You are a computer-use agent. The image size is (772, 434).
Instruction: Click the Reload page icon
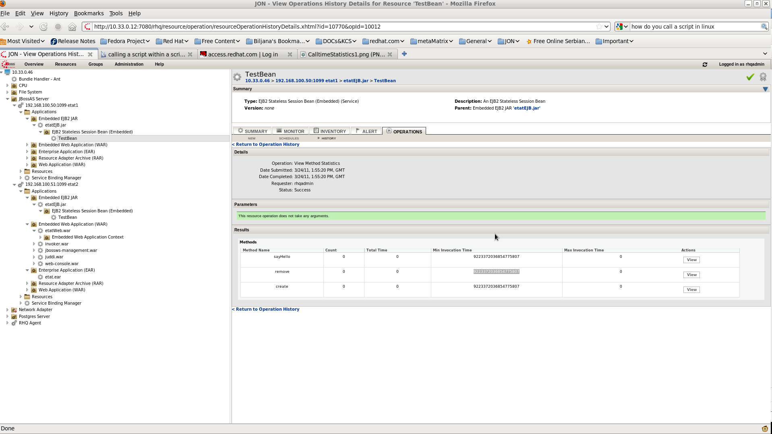43,27
